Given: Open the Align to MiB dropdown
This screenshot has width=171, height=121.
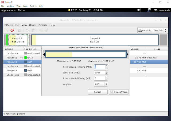Looking at the screenshot, I should click(101, 84).
